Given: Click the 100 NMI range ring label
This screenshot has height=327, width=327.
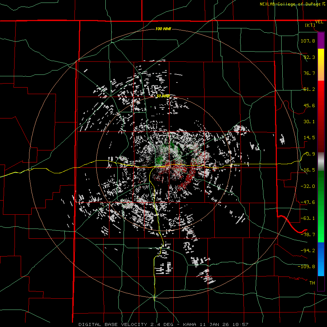Looking at the screenshot, I should (x=163, y=29).
